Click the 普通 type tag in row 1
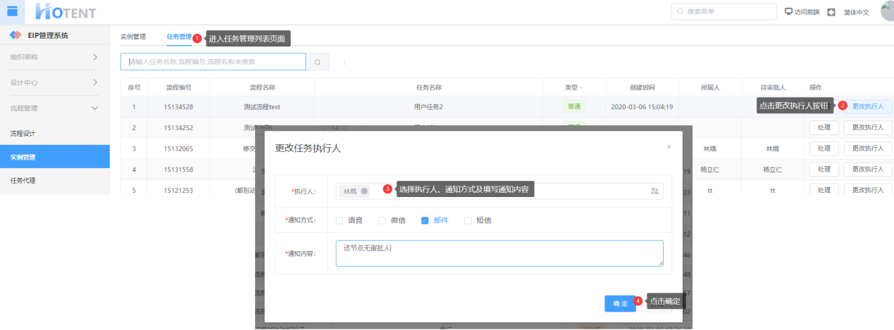The image size is (894, 330). pos(574,107)
